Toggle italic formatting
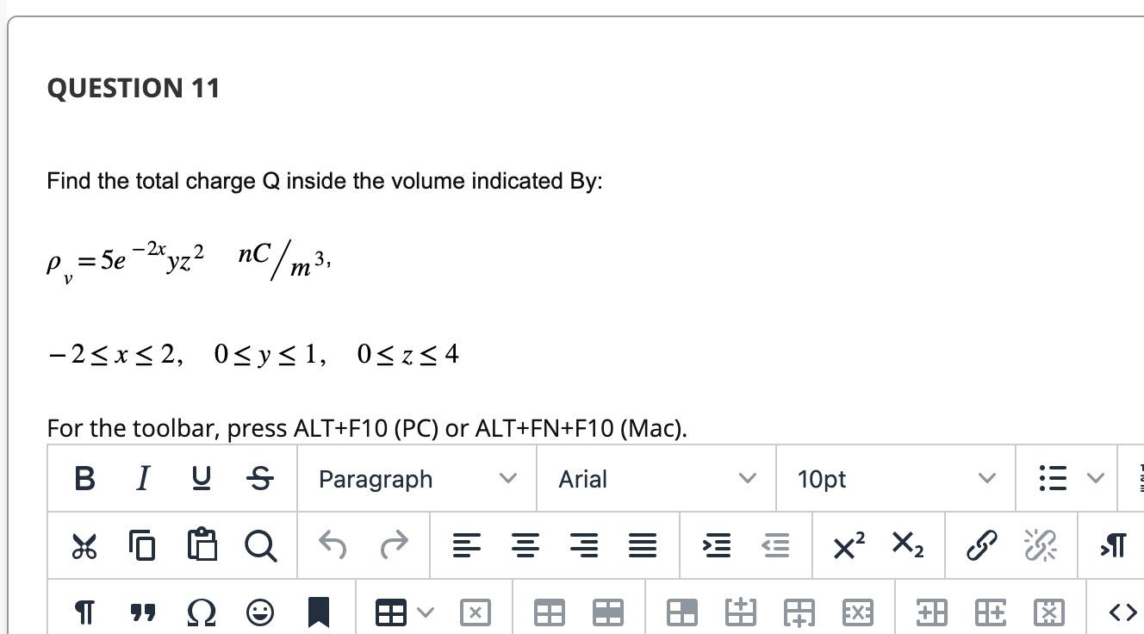Image resolution: width=1144 pixels, height=634 pixels. (142, 479)
